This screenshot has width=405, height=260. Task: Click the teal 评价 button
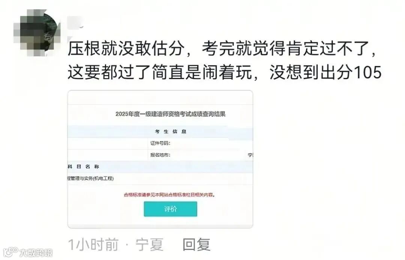point(171,209)
